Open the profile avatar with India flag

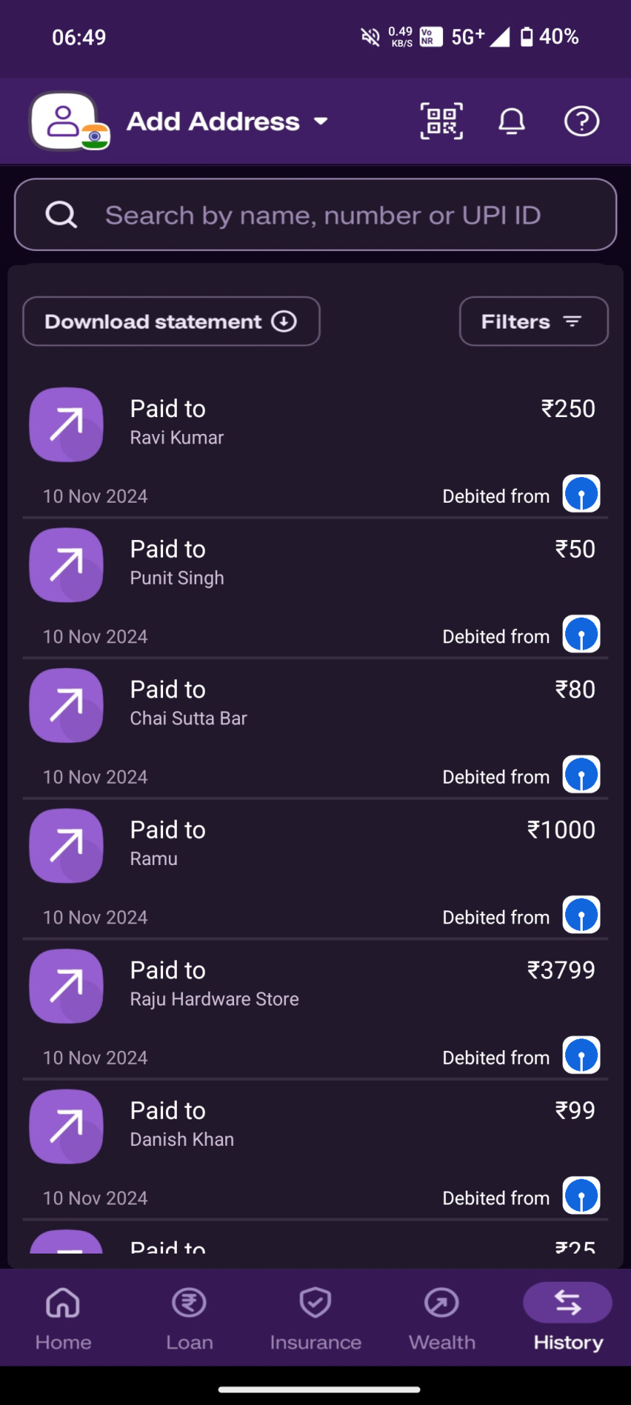click(x=69, y=121)
